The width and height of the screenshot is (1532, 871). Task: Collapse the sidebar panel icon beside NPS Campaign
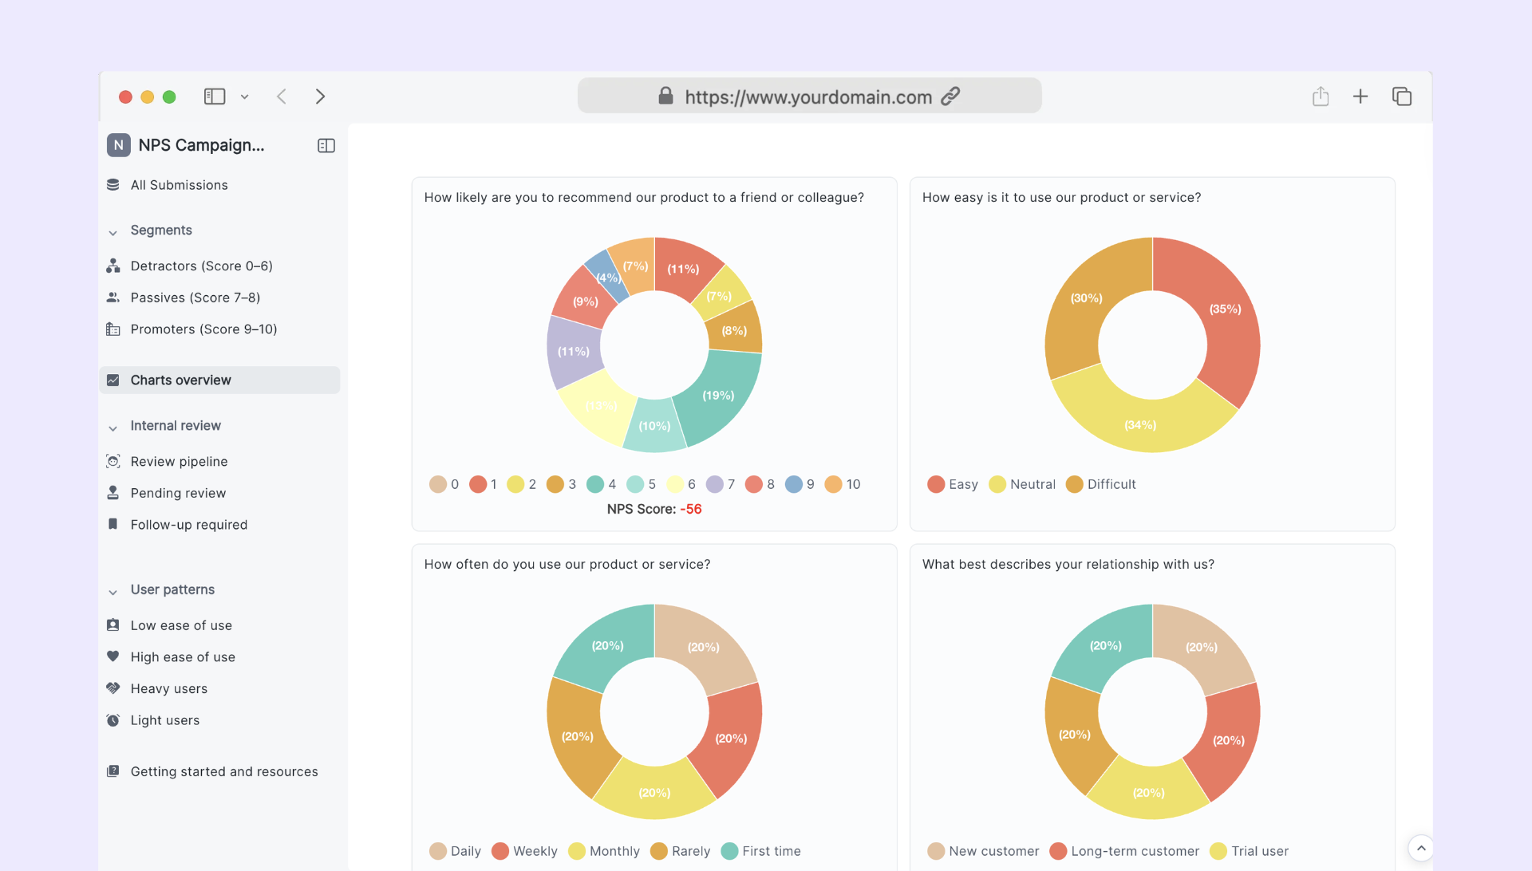[x=326, y=145]
